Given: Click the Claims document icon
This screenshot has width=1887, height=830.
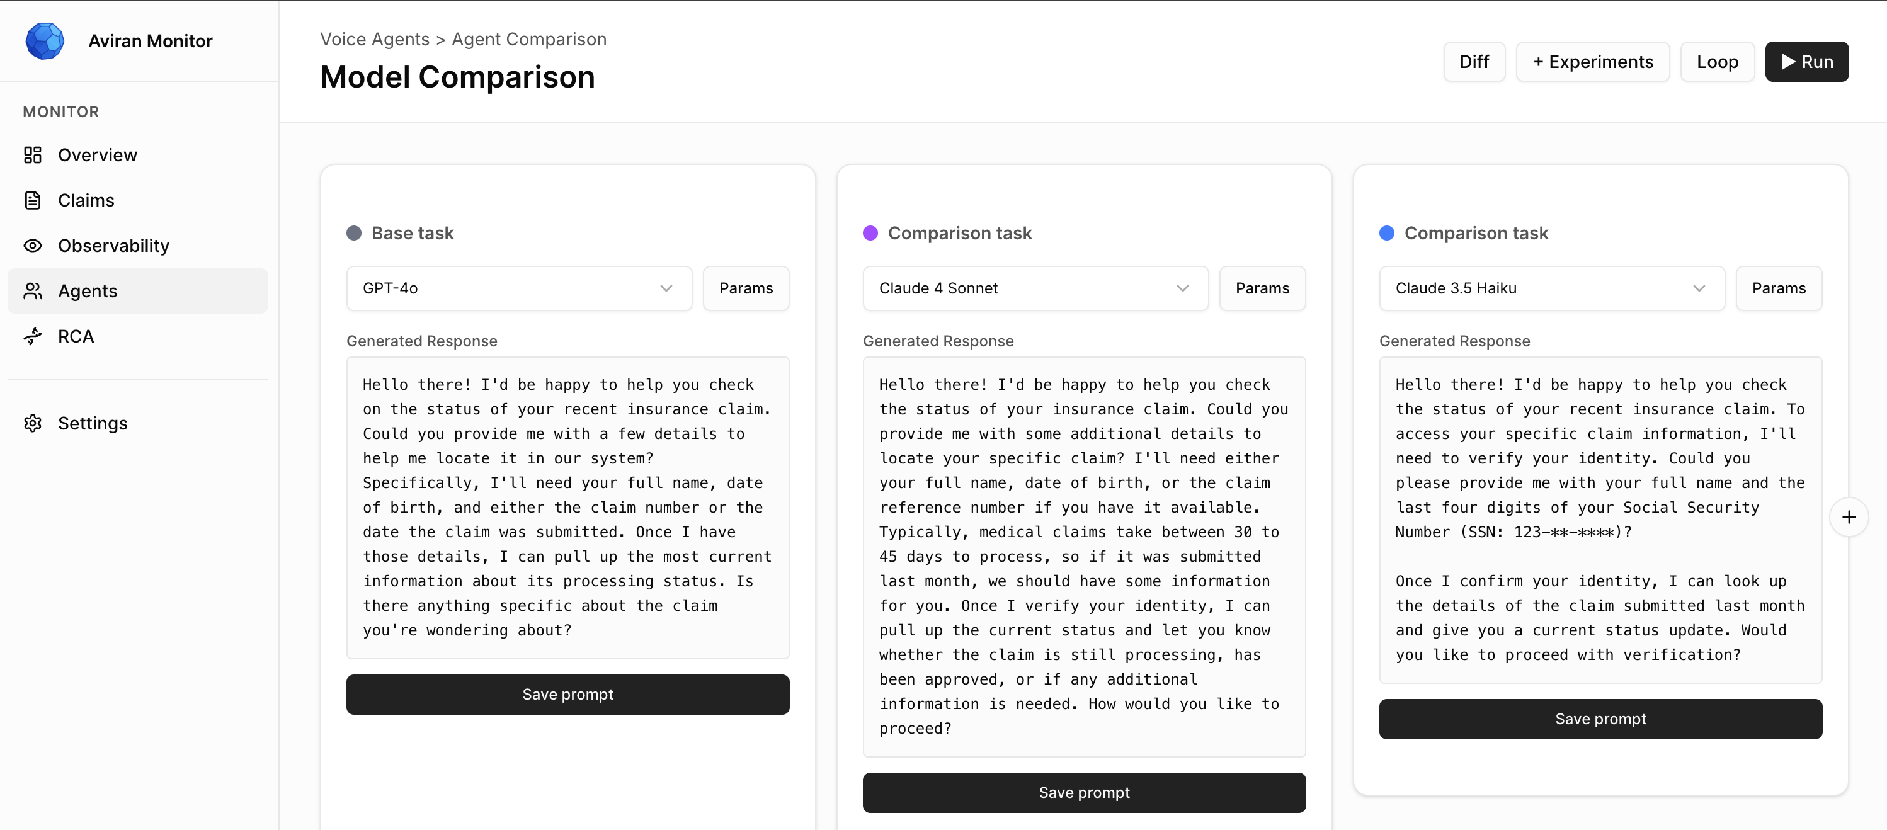Looking at the screenshot, I should point(32,200).
